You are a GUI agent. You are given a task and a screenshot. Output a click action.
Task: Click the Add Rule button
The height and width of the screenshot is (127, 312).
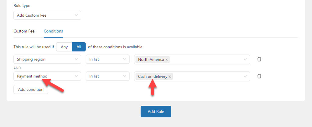(156, 112)
